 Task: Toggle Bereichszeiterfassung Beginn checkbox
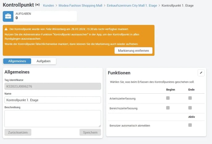tap(168, 108)
